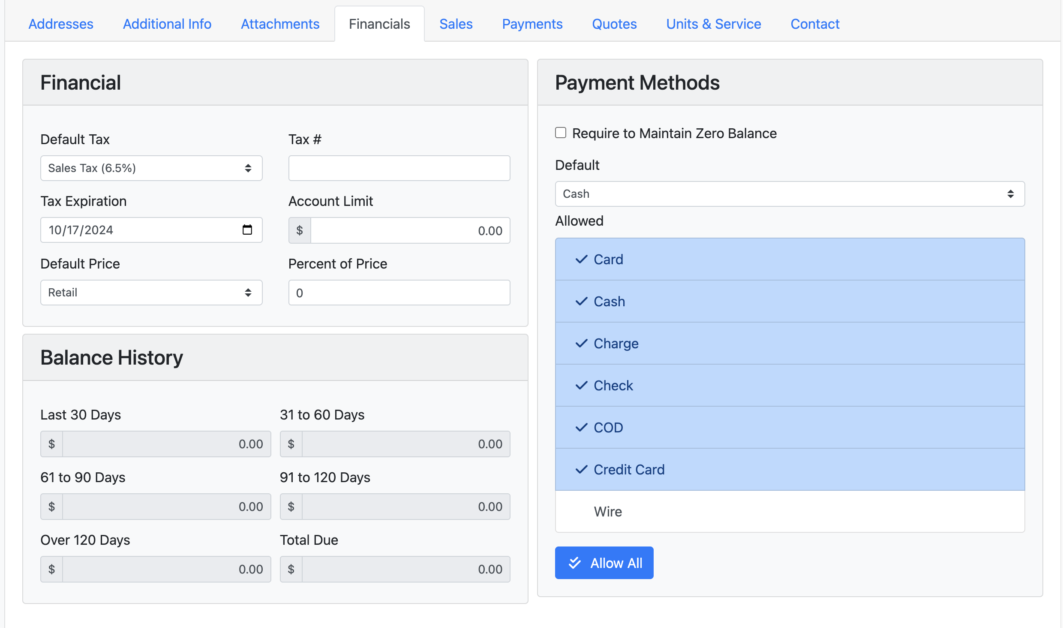
Task: Click the Tax # input field
Action: [399, 168]
